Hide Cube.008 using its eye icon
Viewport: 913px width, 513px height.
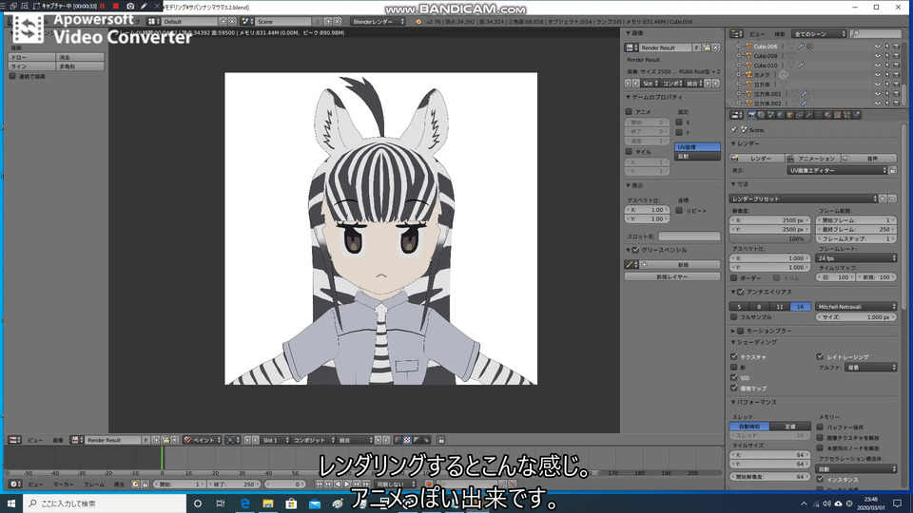878,56
